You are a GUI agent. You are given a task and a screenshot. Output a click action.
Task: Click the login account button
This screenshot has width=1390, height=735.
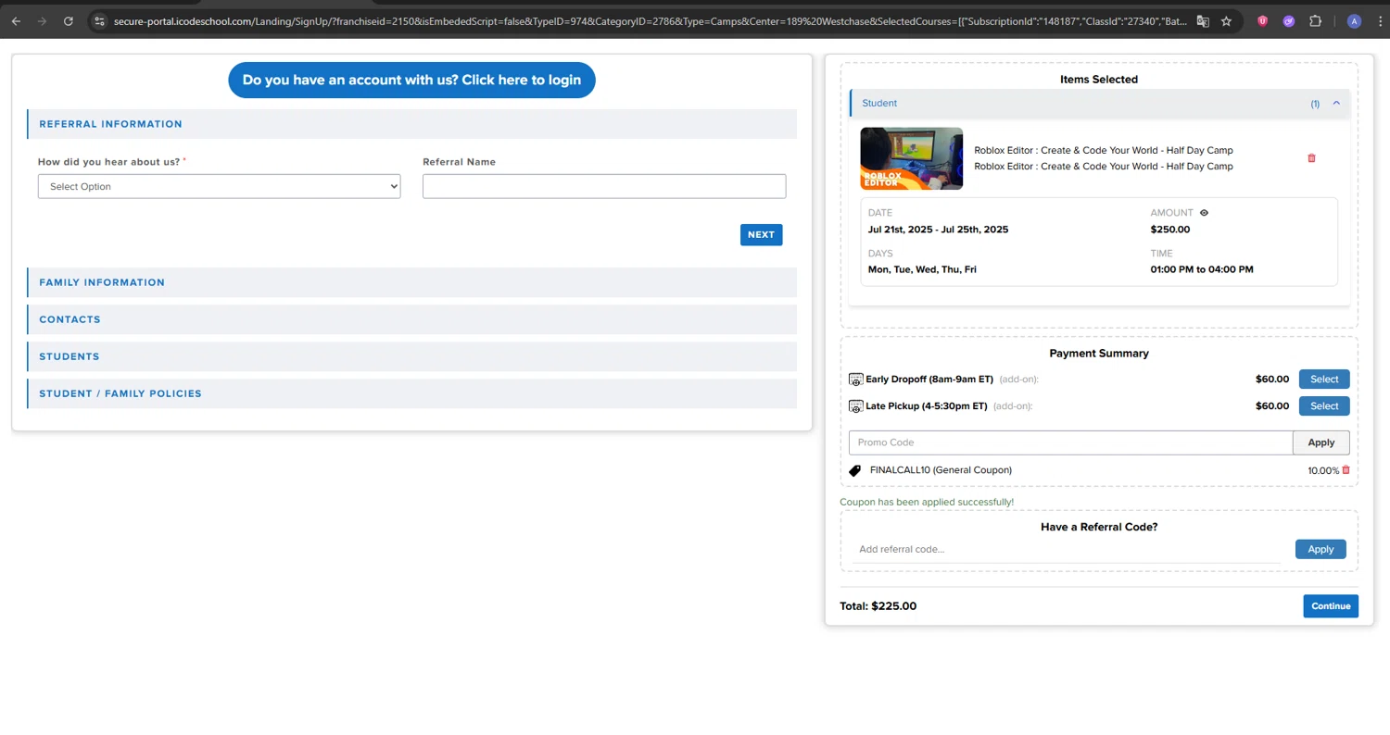click(x=411, y=80)
